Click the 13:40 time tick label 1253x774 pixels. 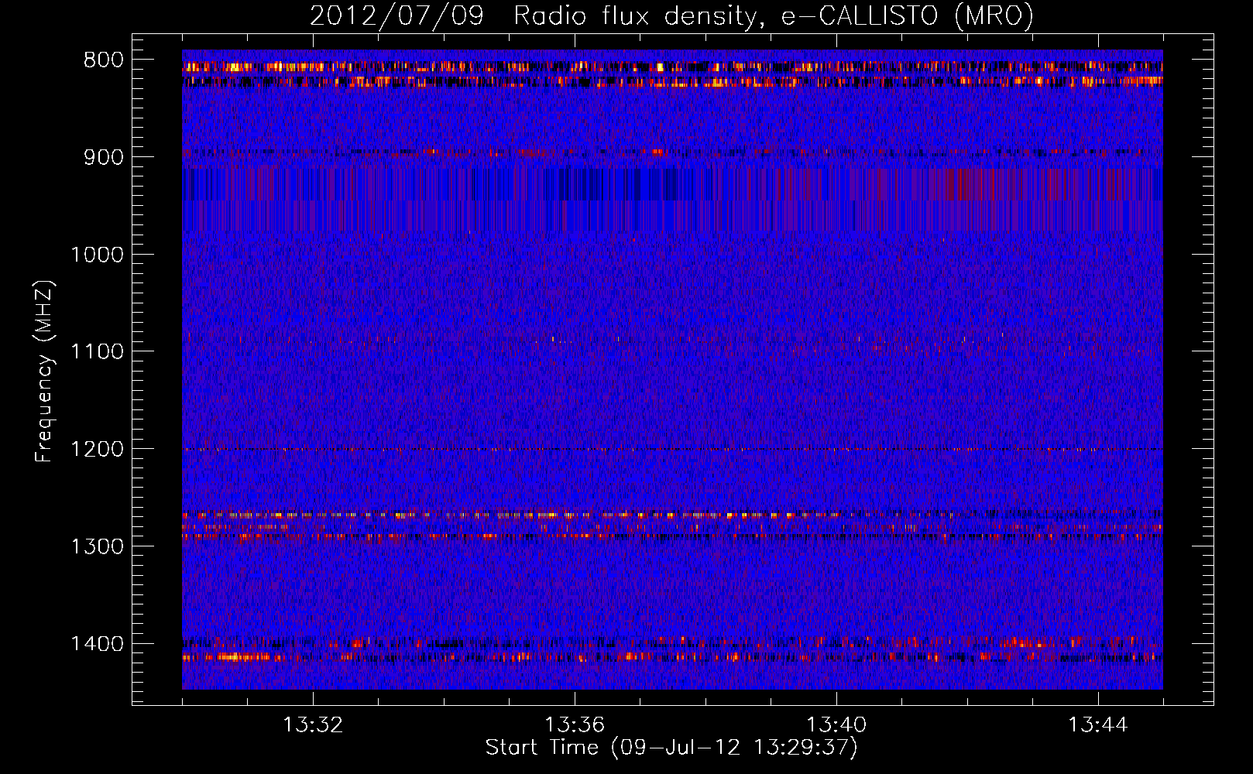(836, 725)
